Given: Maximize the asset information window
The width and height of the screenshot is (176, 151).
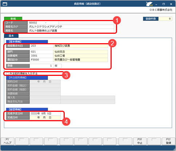Looking at the screenshot, I should pos(164,4).
